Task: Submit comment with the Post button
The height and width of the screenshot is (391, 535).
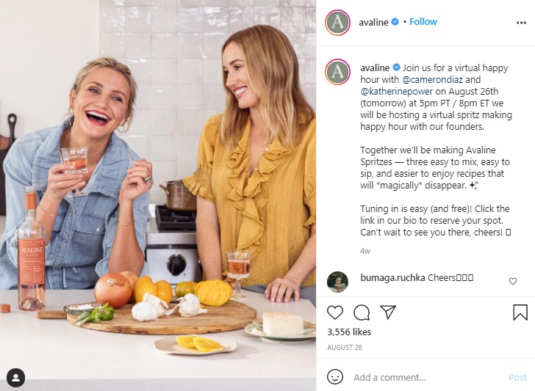Action: [517, 377]
